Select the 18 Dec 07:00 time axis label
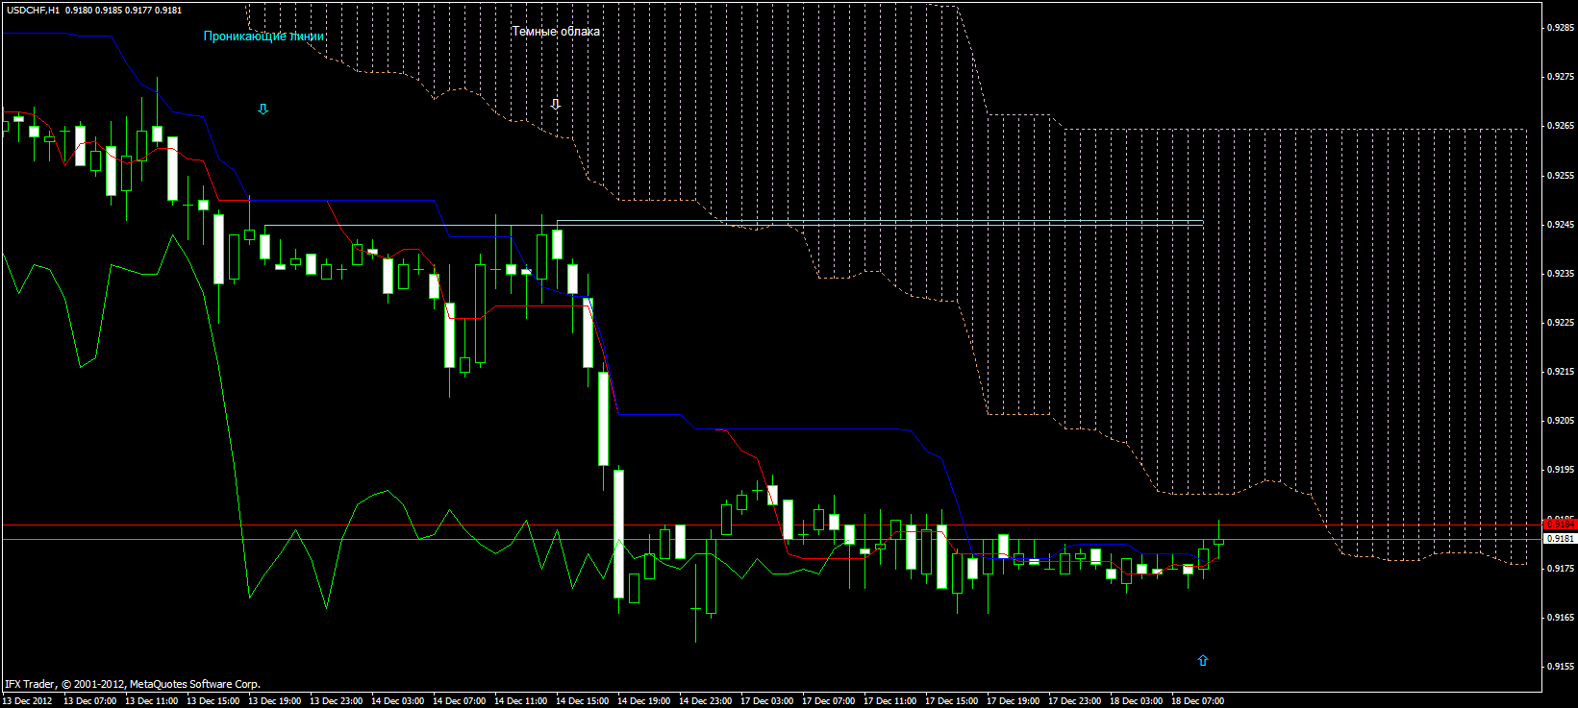Image resolution: width=1578 pixels, height=708 pixels. 1197,701
